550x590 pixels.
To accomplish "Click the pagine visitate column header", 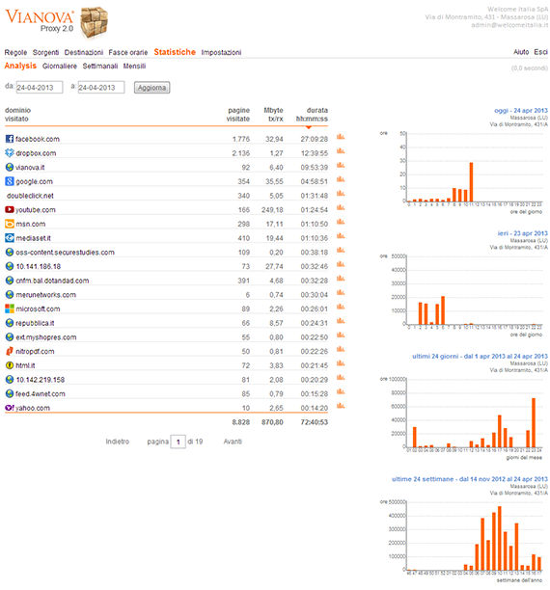I will tap(238, 115).
